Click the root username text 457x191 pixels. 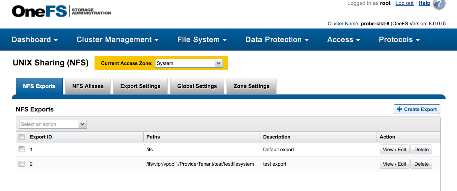385,3
